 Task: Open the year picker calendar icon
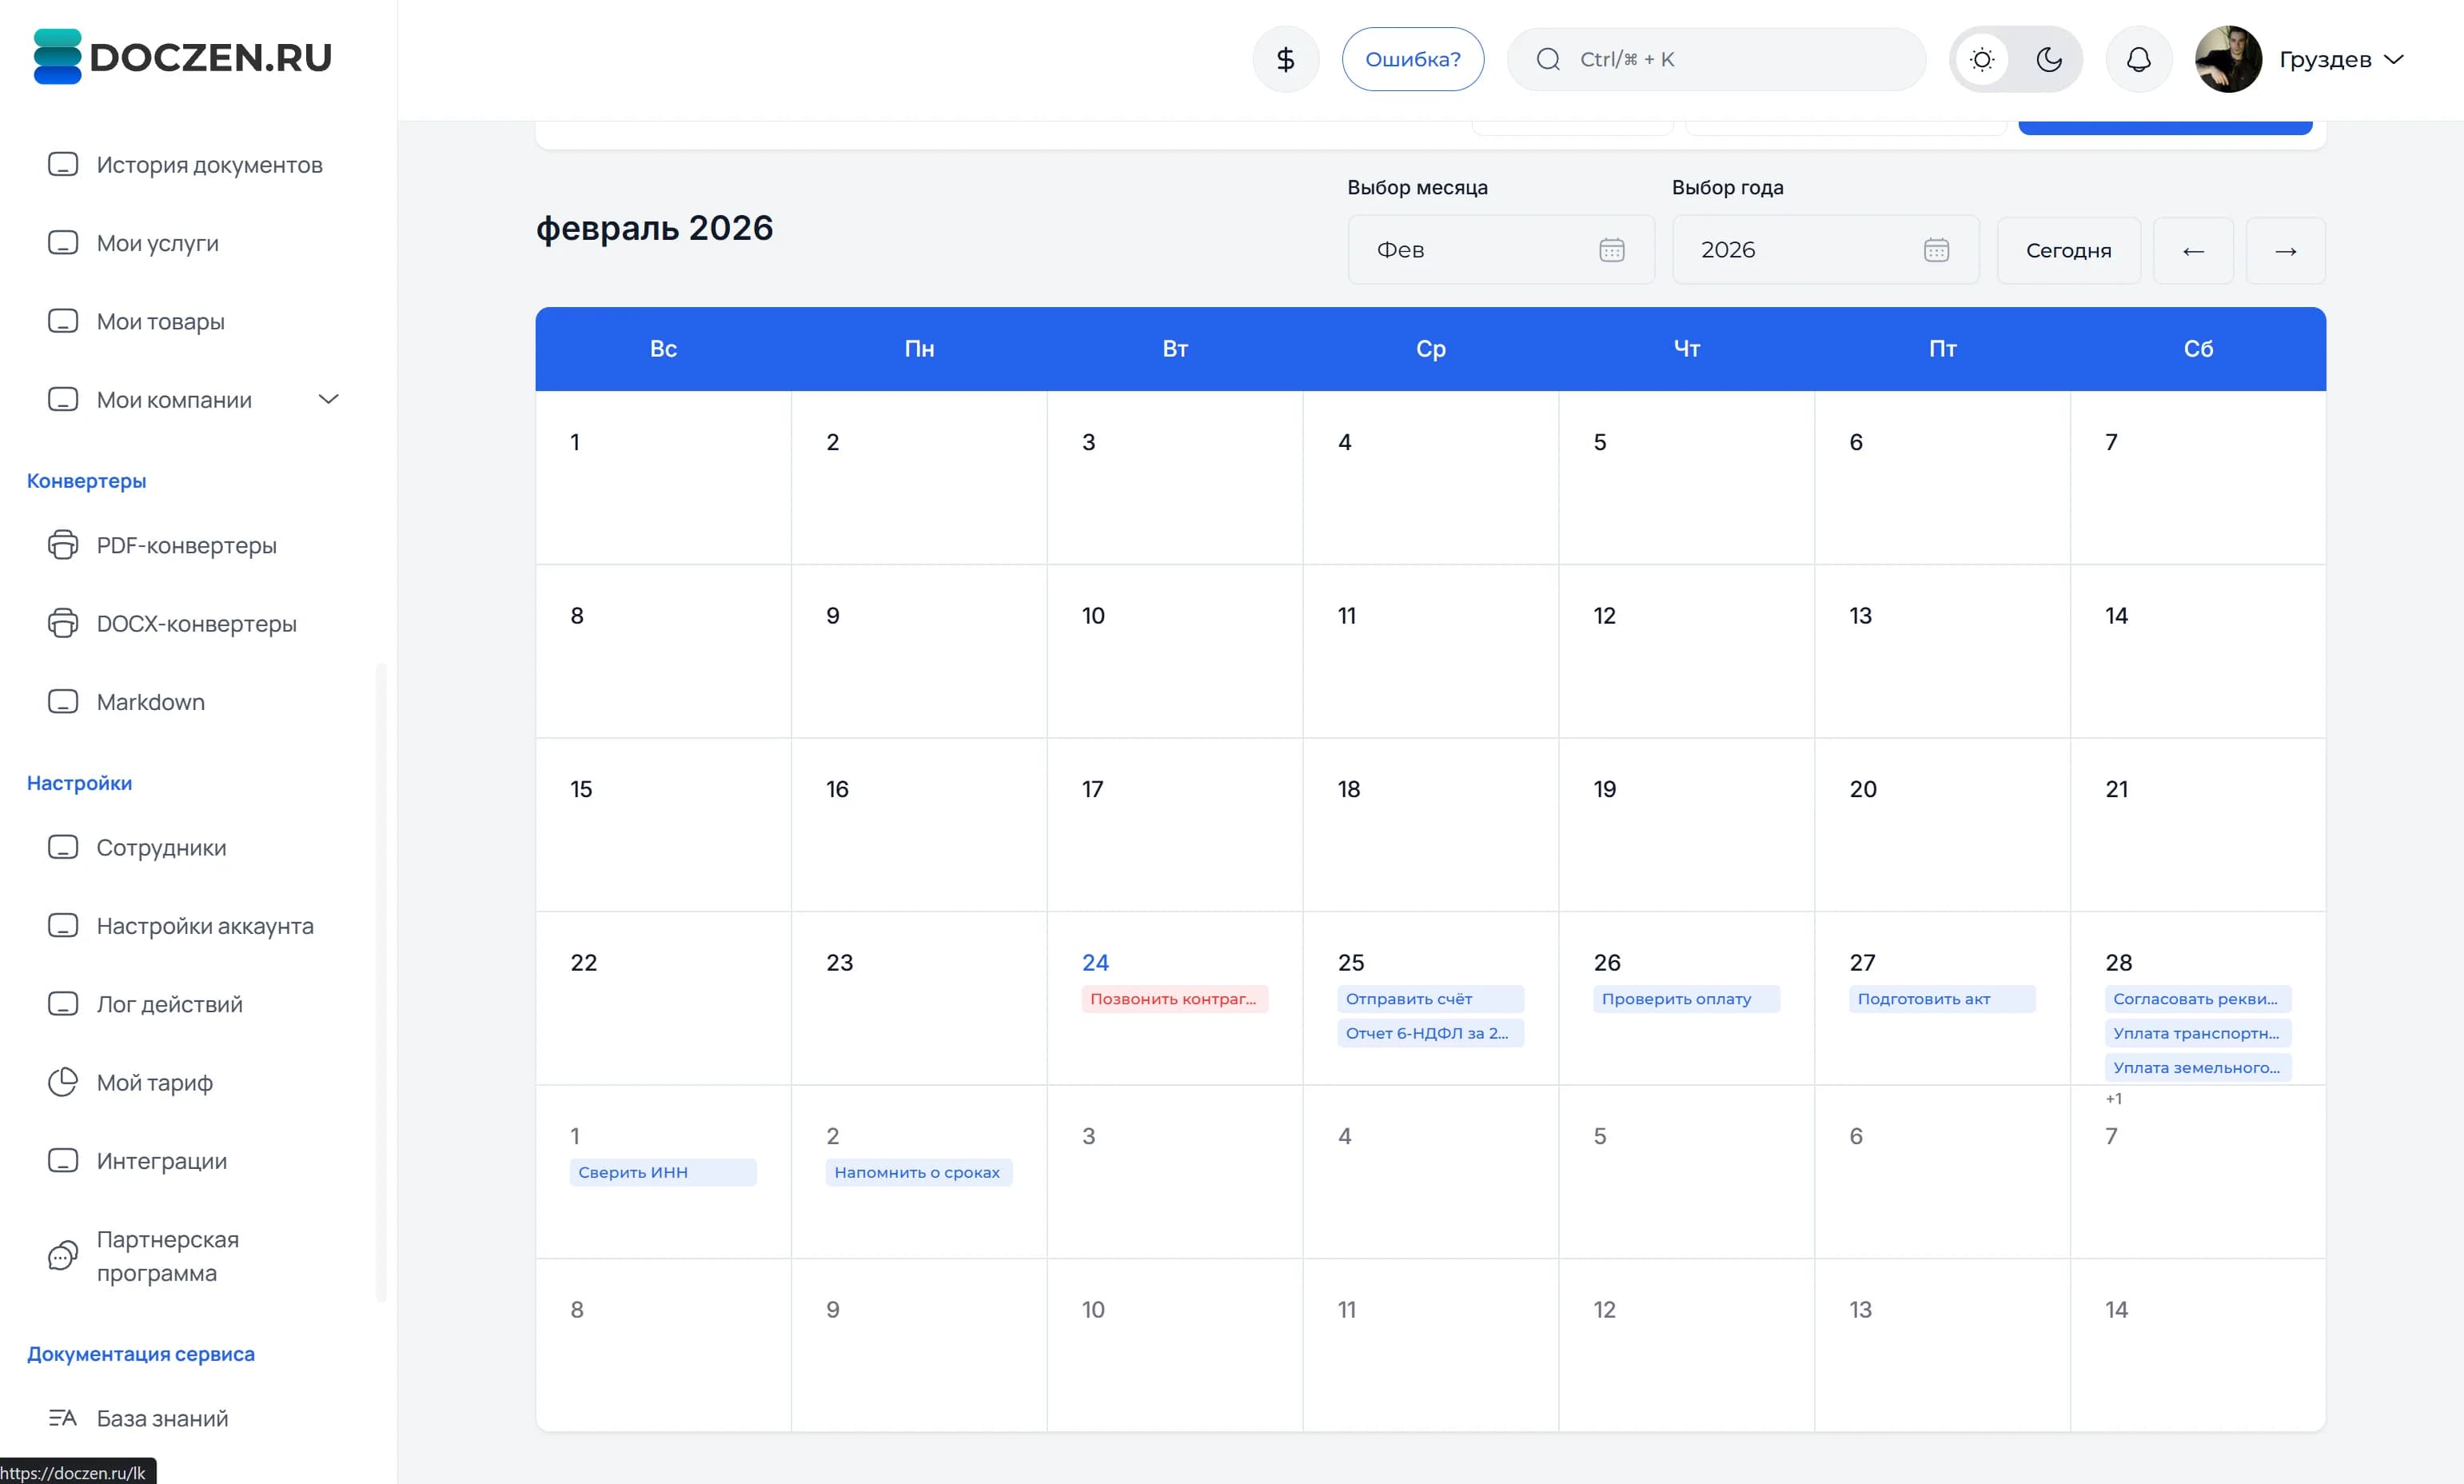click(1936, 249)
